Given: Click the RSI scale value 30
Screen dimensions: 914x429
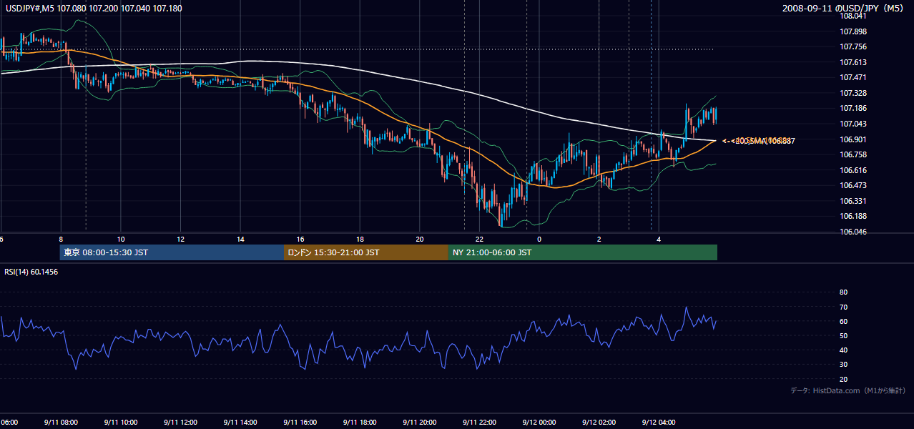Looking at the screenshot, I should (x=843, y=365).
